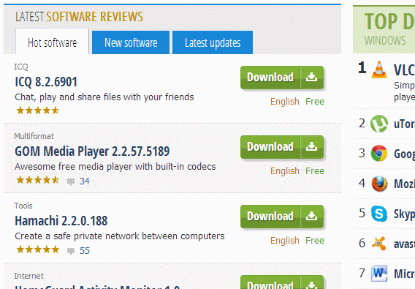The width and height of the screenshot is (415, 289).
Task: Select the Latest updates tab
Action: (x=213, y=42)
